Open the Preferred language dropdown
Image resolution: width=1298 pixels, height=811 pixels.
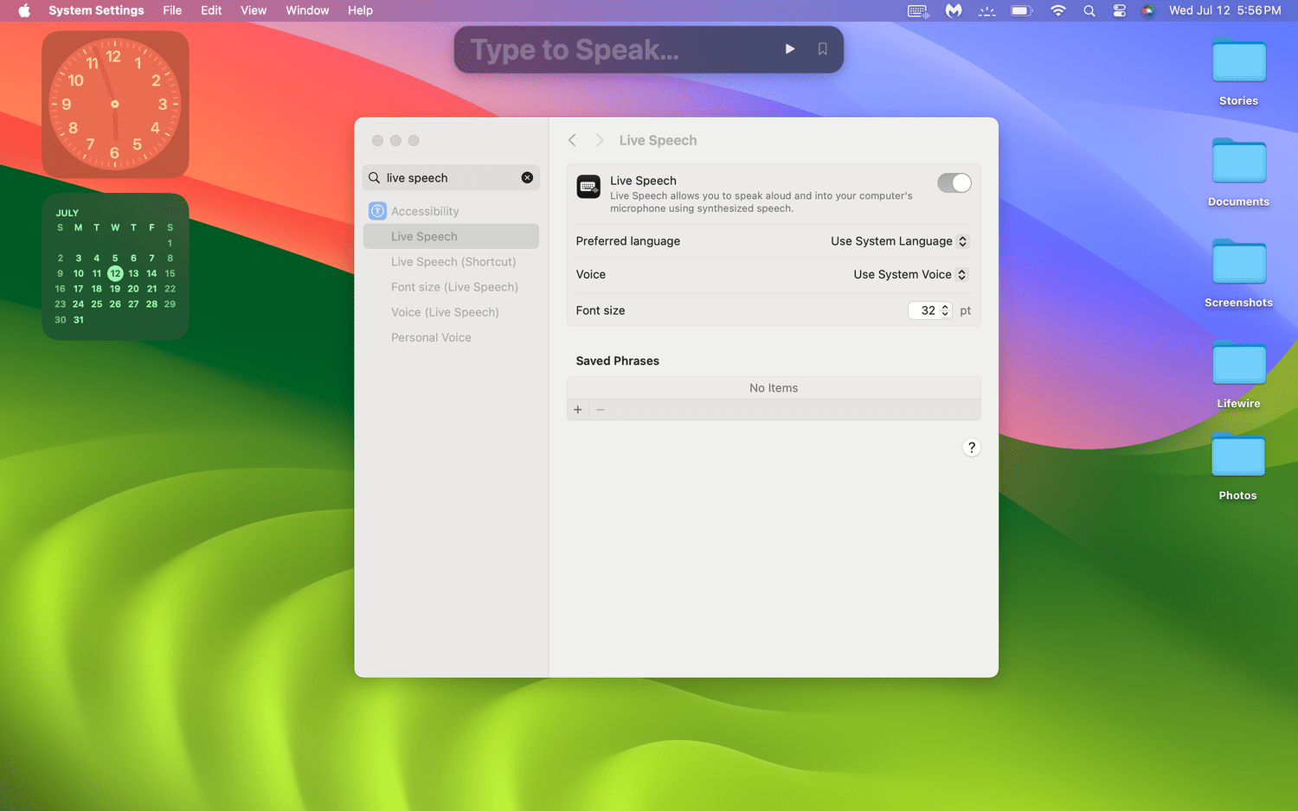(898, 241)
